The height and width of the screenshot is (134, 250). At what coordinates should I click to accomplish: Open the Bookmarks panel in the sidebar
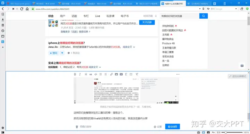[x=3, y=14]
